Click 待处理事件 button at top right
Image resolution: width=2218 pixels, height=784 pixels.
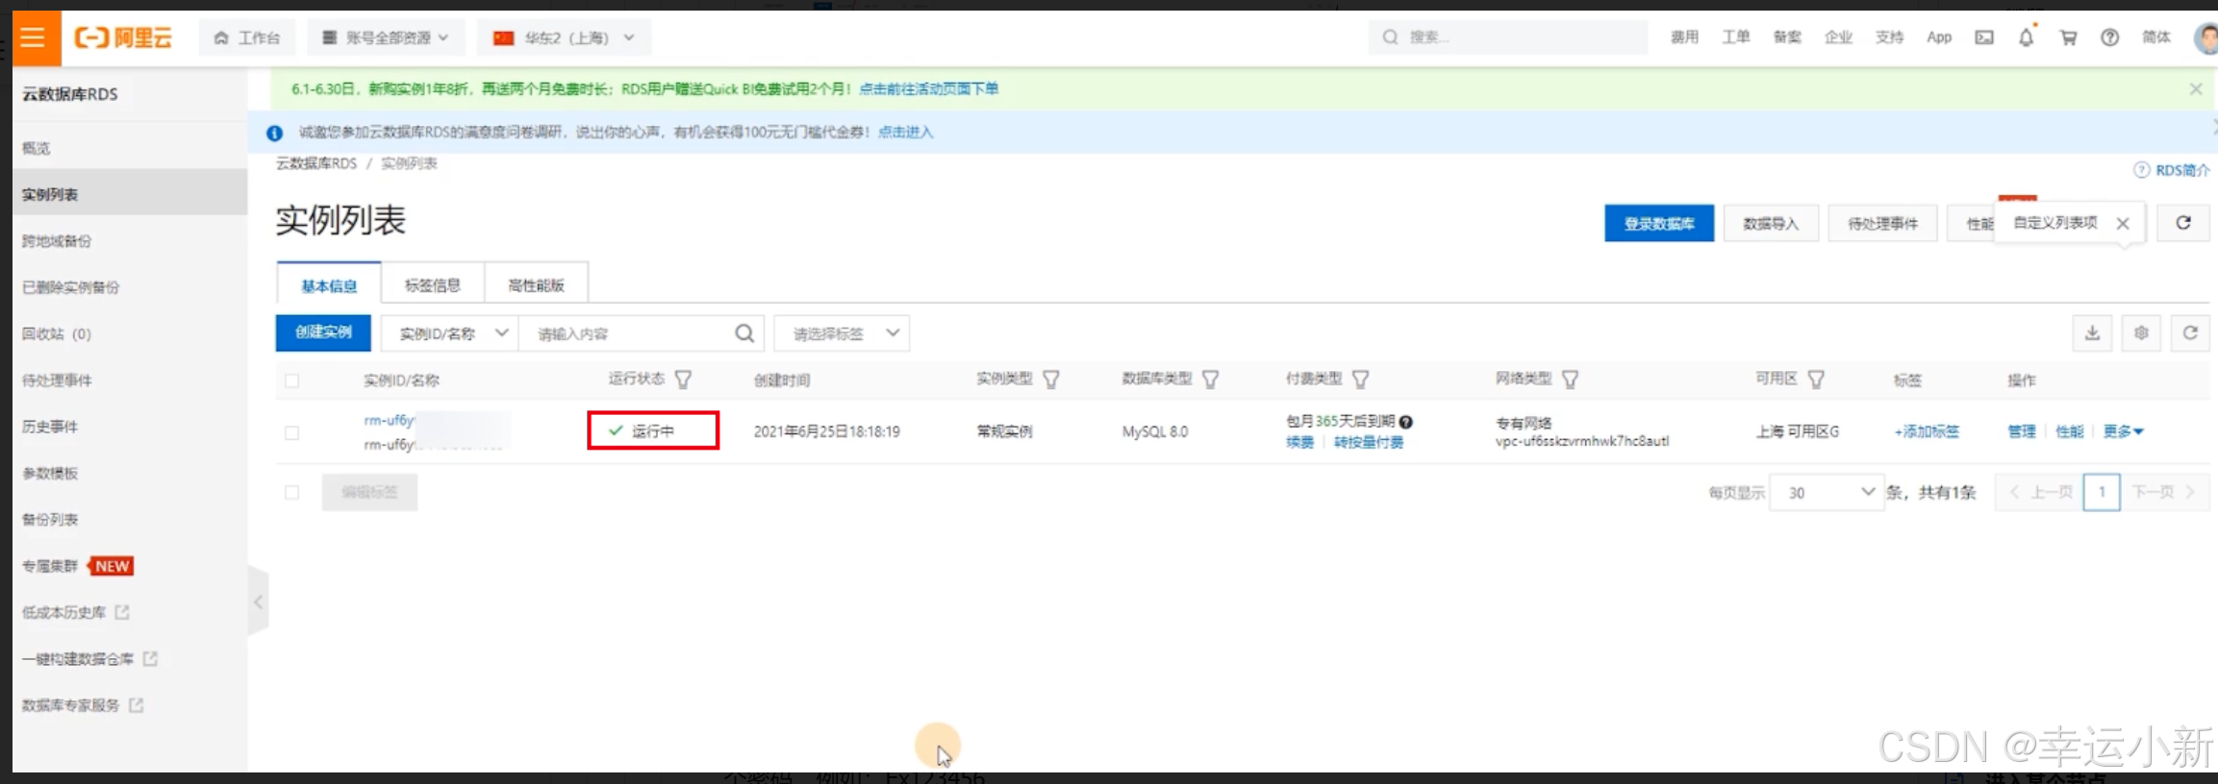(1882, 223)
